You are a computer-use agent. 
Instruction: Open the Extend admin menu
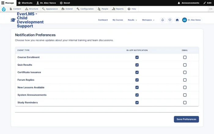pos(67,9)
